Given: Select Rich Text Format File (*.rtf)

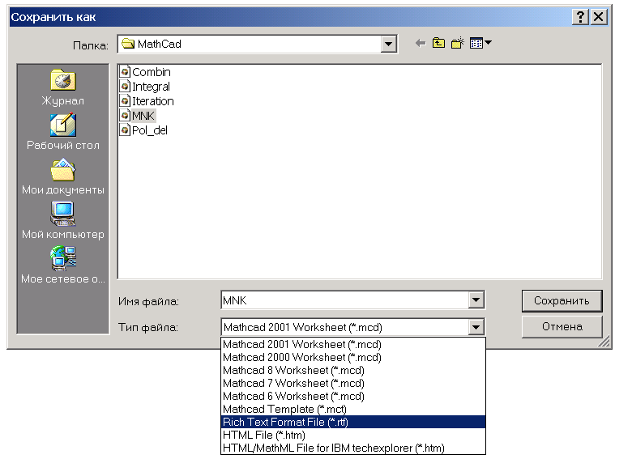Looking at the screenshot, I should click(x=353, y=422).
